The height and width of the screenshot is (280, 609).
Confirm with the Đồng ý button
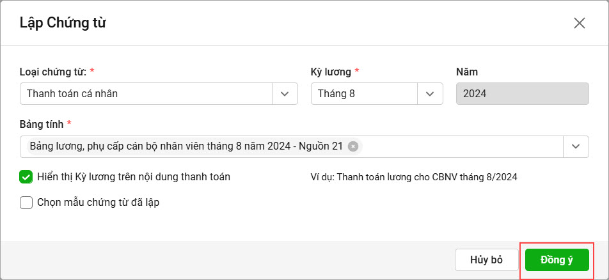click(x=557, y=260)
